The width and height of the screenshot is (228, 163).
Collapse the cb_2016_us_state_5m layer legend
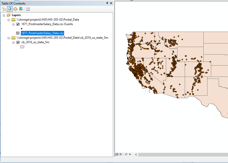14,42
